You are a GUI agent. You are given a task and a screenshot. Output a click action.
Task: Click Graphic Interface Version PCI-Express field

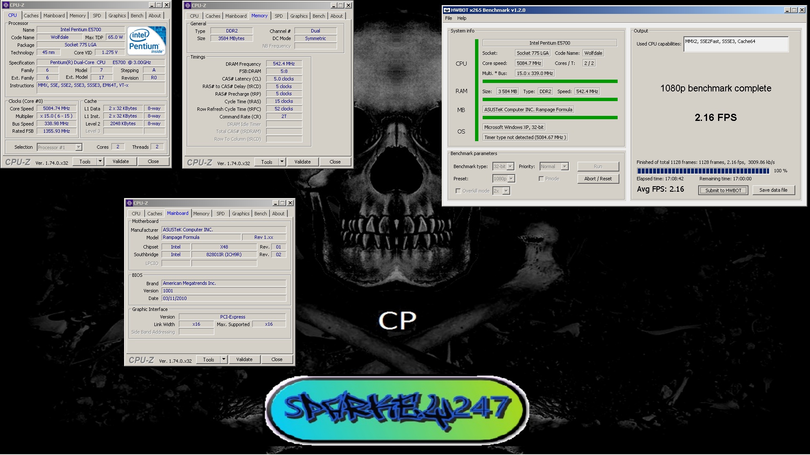point(232,317)
